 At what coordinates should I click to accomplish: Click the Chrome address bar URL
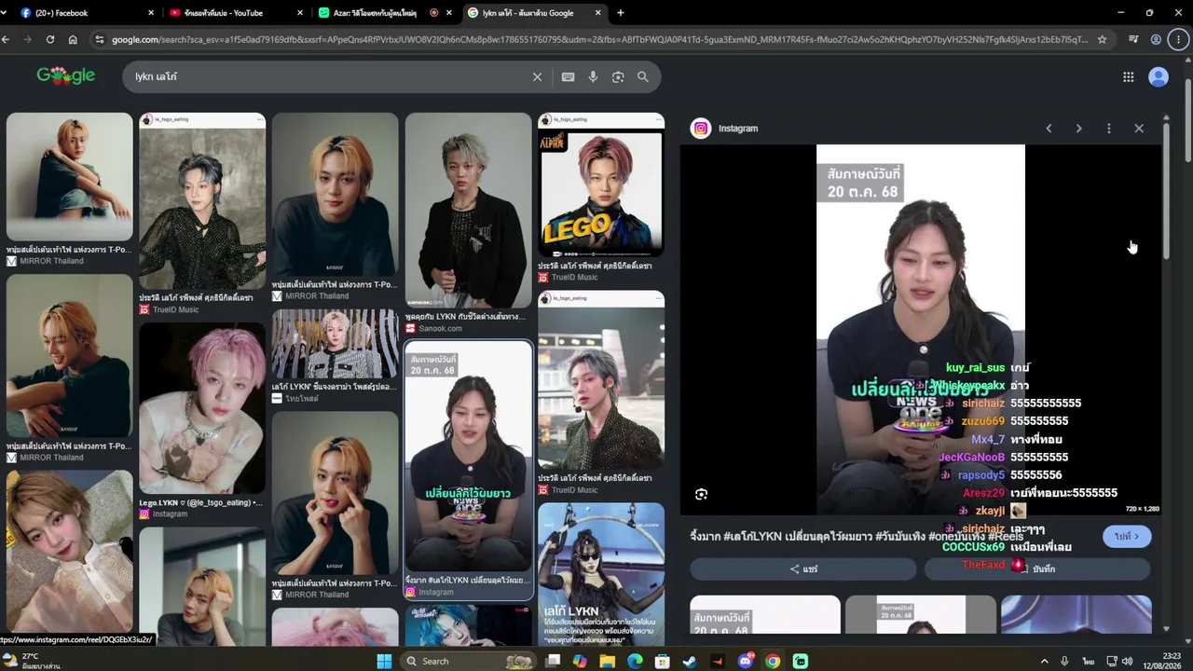coord(598,39)
